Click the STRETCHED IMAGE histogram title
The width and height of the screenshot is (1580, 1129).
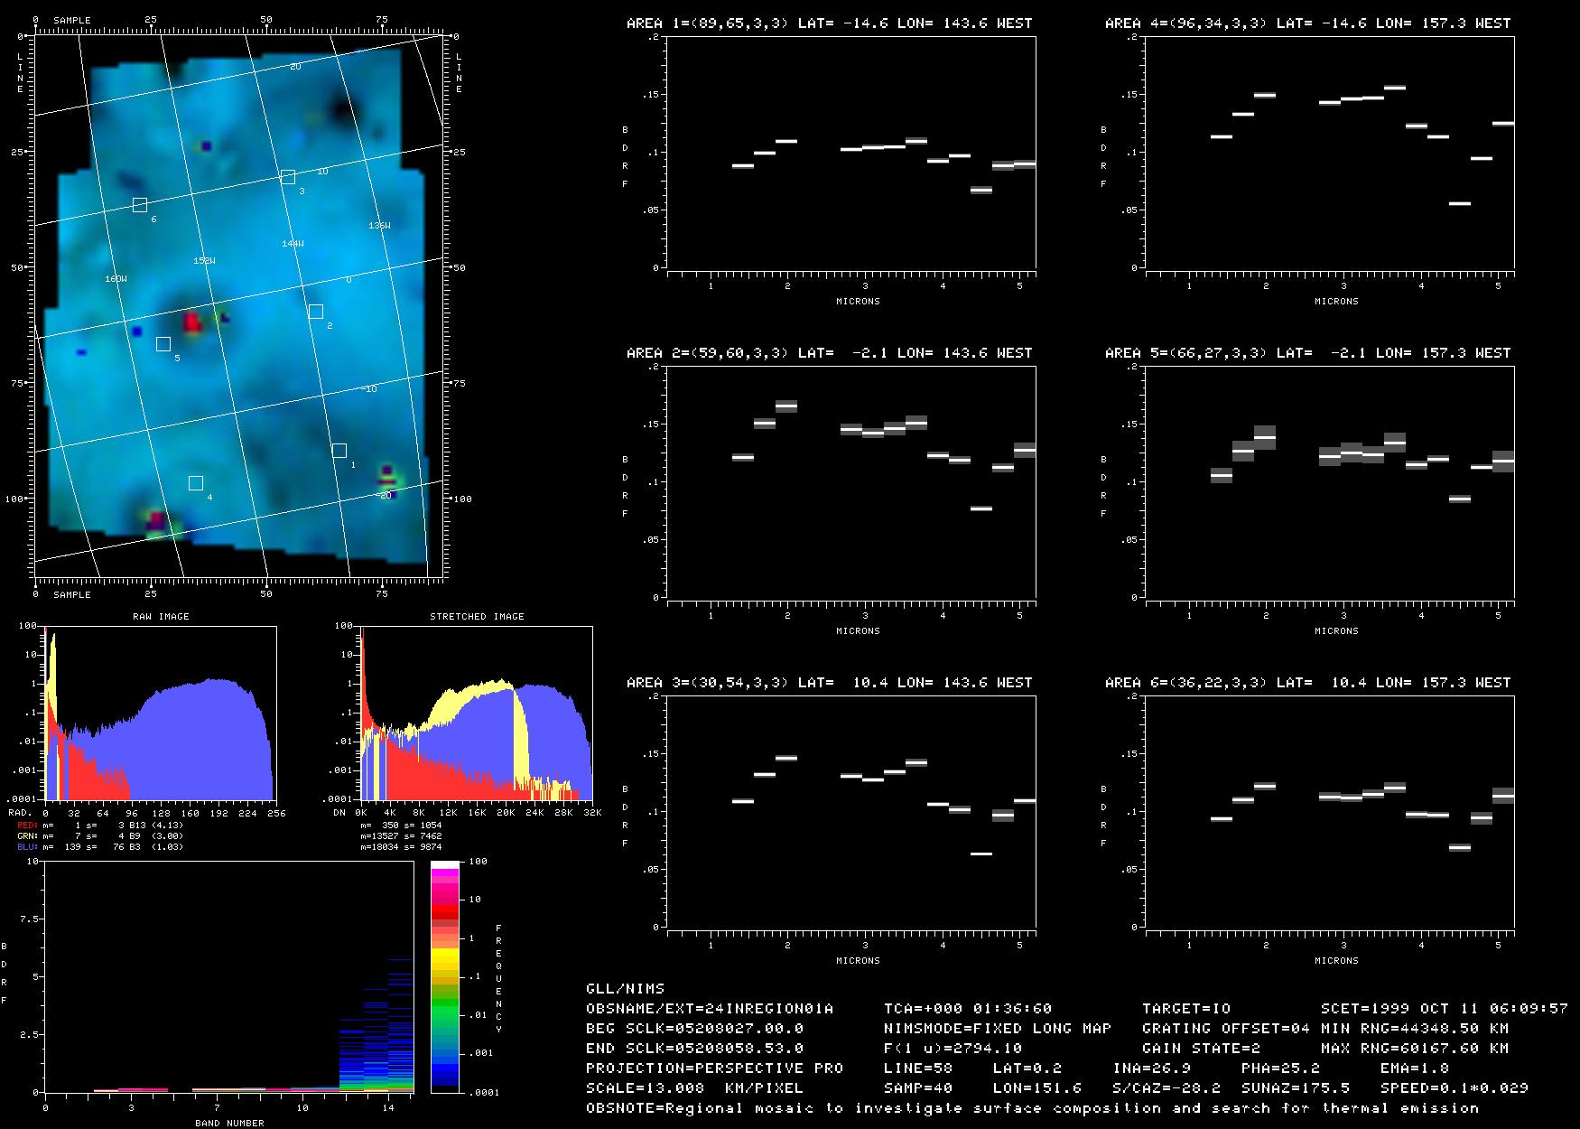coord(477,616)
